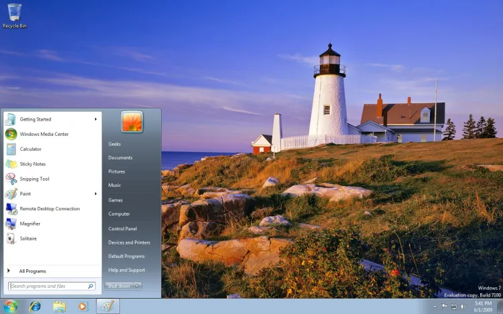Click the Magnifier label
Screen dimensions: 503x314
click(x=30, y=224)
